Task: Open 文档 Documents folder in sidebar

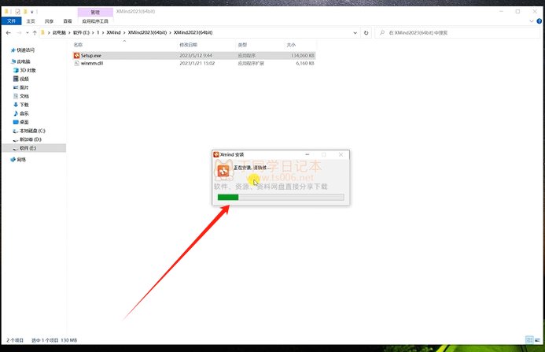Action: click(x=21, y=96)
